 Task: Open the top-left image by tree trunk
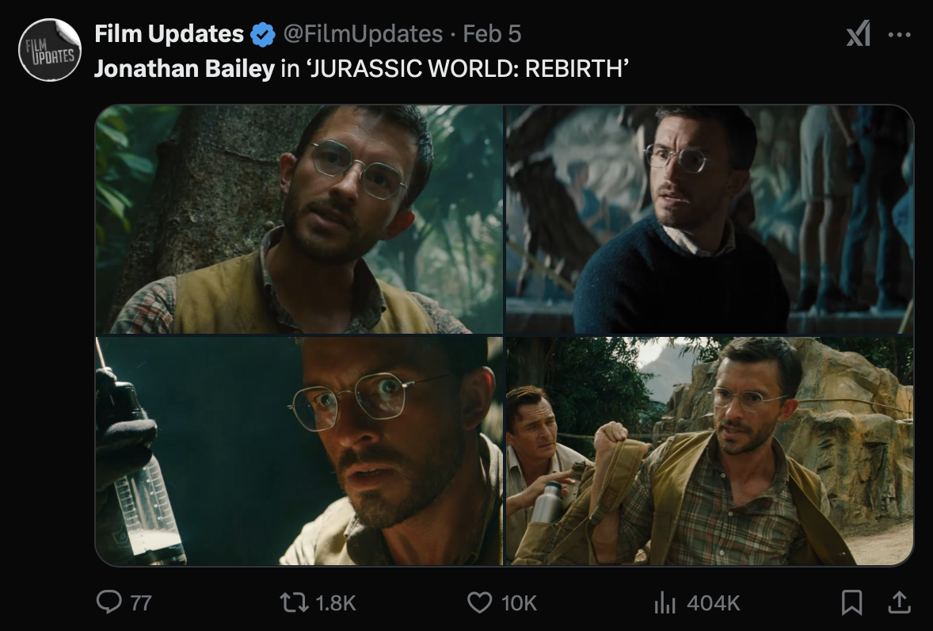pyautogui.click(x=299, y=220)
